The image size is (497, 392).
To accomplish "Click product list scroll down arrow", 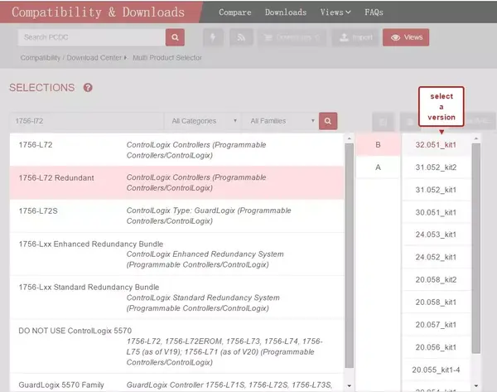I will (x=349, y=385).
